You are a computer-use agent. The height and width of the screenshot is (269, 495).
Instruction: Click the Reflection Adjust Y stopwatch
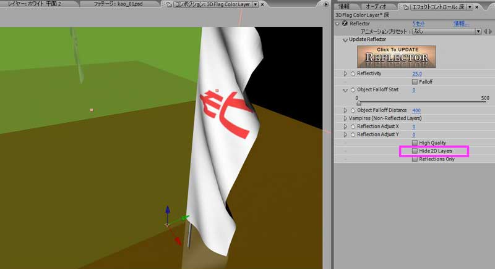(353, 134)
